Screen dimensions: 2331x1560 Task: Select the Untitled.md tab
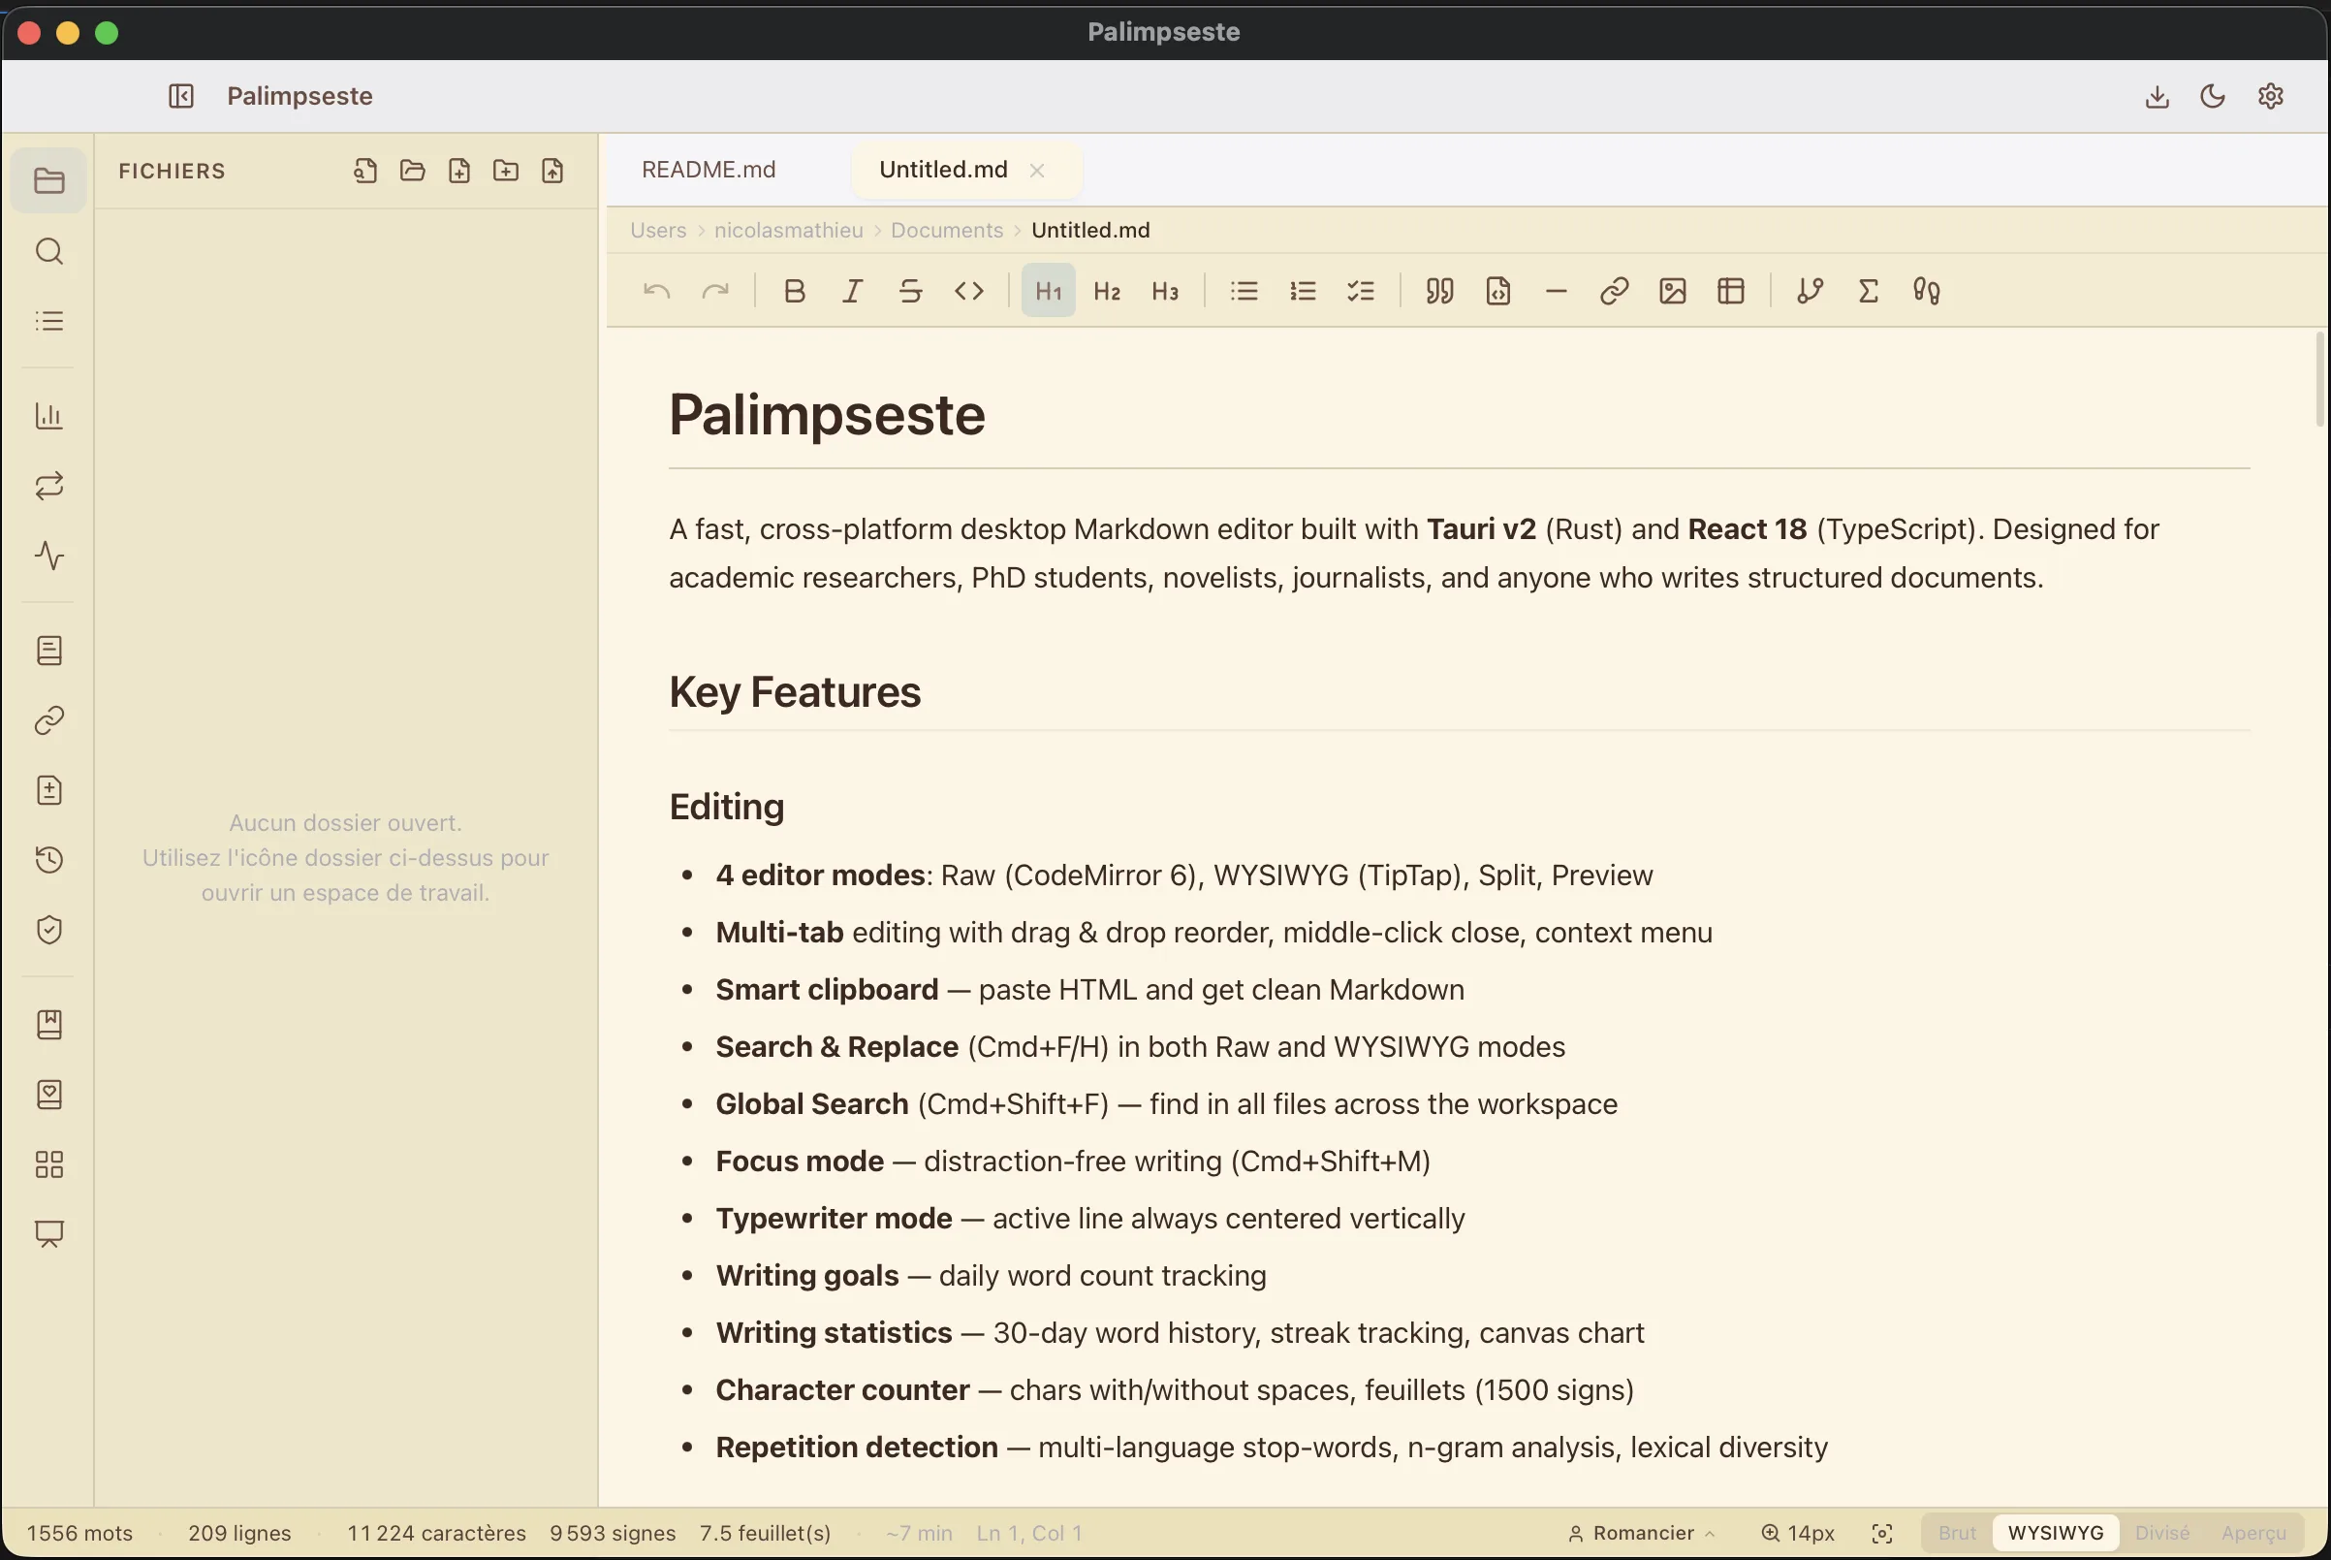(x=943, y=170)
